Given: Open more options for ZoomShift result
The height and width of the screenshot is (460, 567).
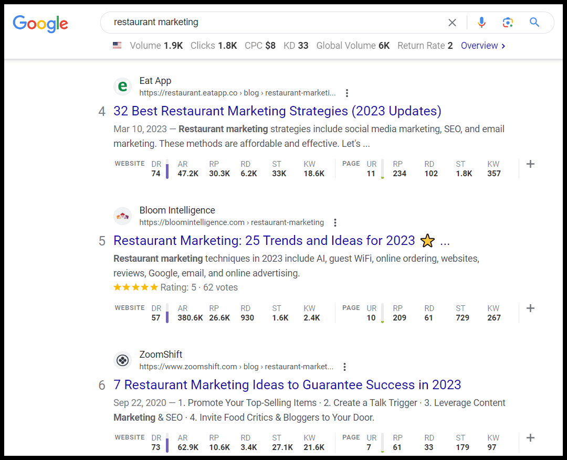Looking at the screenshot, I should [x=344, y=367].
